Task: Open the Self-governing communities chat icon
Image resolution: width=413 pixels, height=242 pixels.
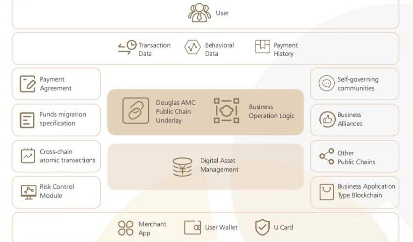Action: 326,84
